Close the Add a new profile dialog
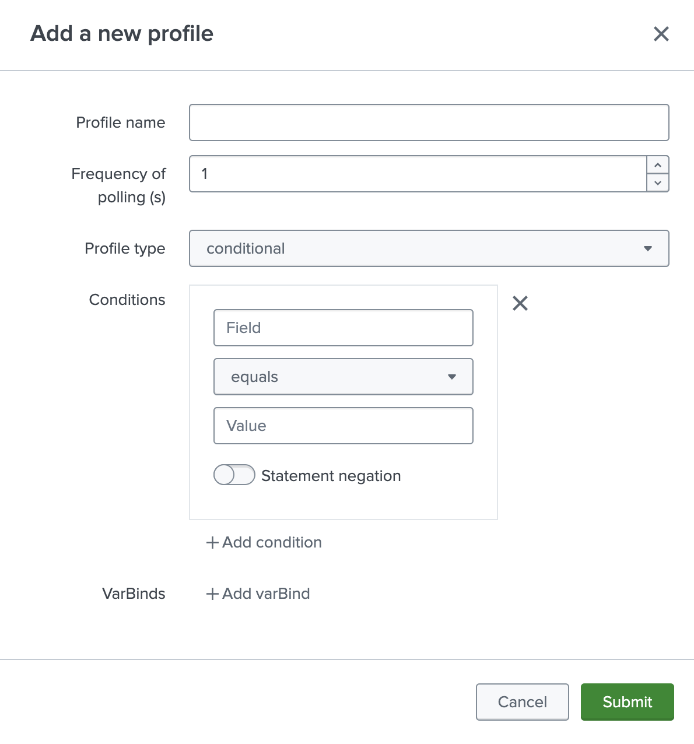Viewport: 694px width, 744px height. click(661, 34)
